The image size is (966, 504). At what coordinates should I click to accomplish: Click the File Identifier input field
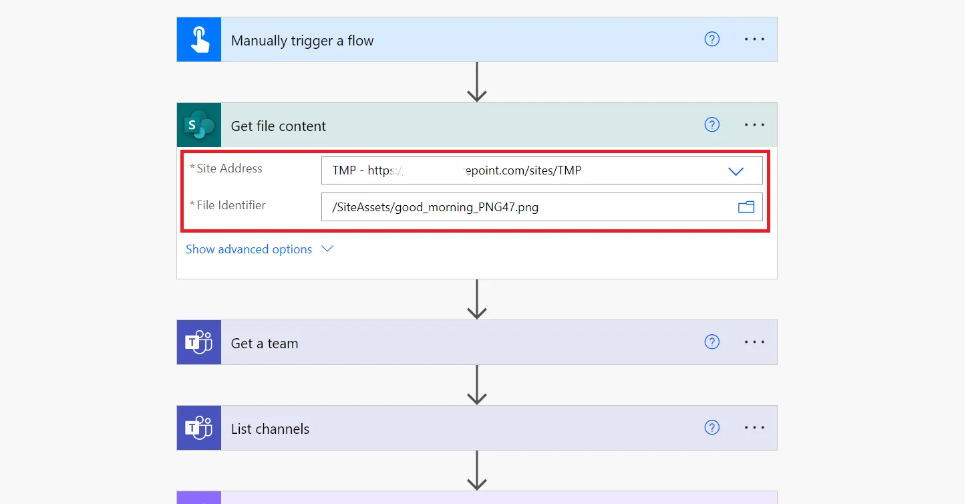(542, 207)
